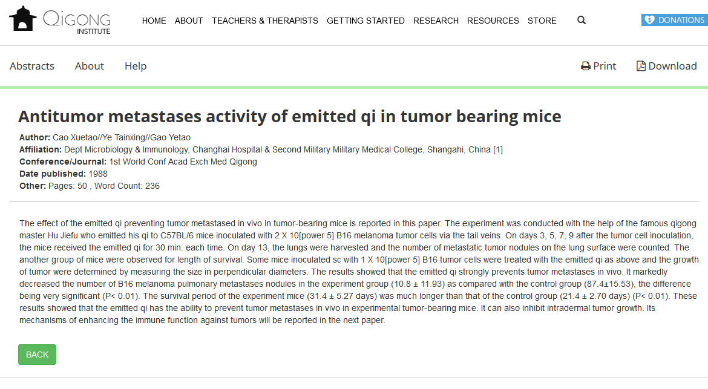The height and width of the screenshot is (389, 708).
Task: Switch to the Abstracts tab
Action: pyautogui.click(x=32, y=66)
